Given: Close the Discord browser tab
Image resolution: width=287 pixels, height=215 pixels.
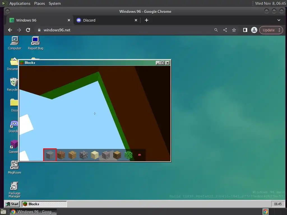Looking at the screenshot, I should (x=136, y=20).
